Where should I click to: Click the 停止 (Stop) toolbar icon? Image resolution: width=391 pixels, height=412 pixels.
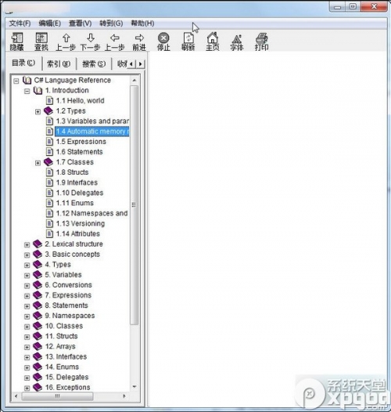tap(163, 42)
